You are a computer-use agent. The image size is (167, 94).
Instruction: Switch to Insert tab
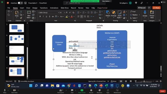[22, 8]
